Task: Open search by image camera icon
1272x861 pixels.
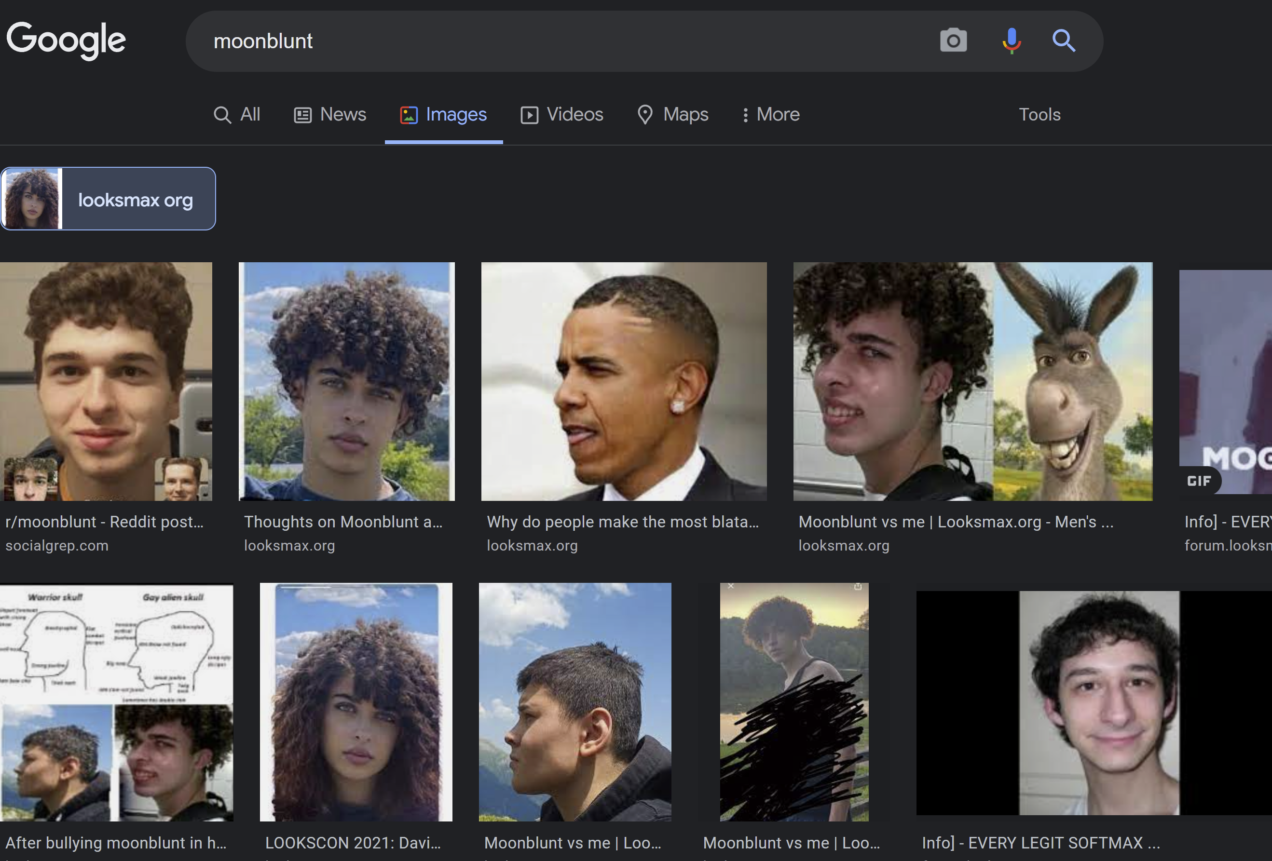Action: [x=953, y=40]
